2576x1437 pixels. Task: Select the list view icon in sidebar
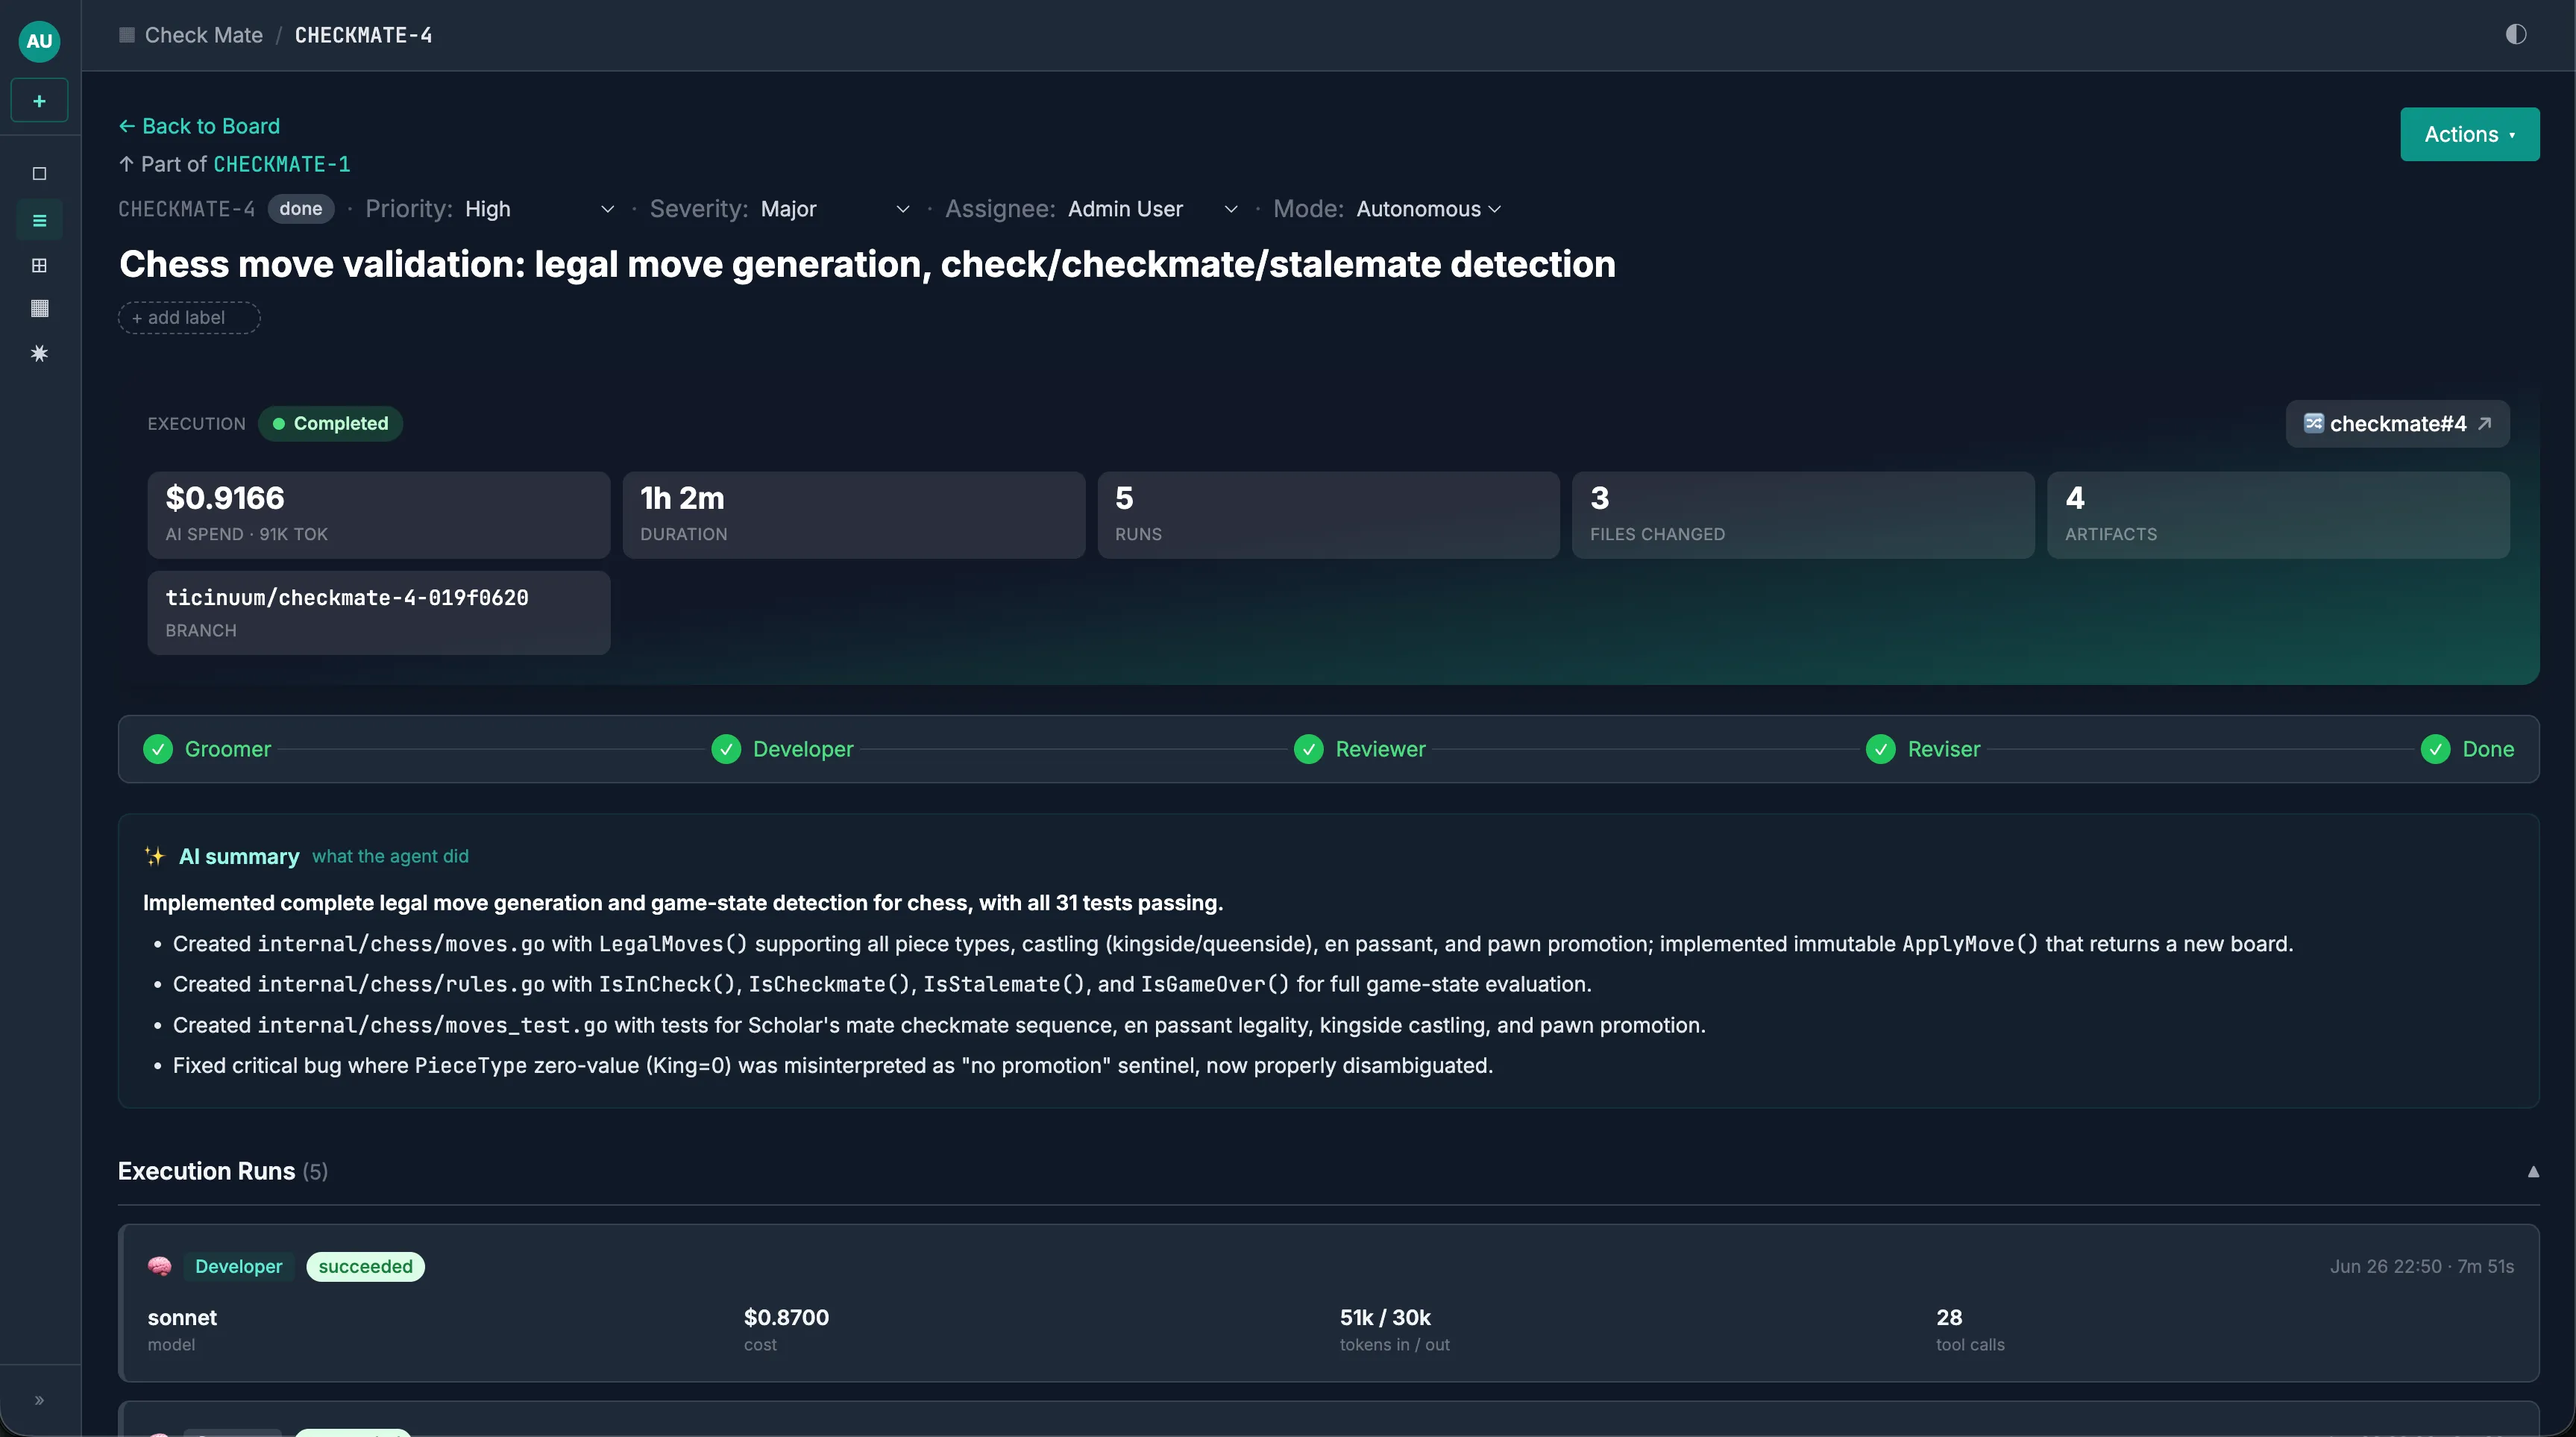click(x=39, y=220)
